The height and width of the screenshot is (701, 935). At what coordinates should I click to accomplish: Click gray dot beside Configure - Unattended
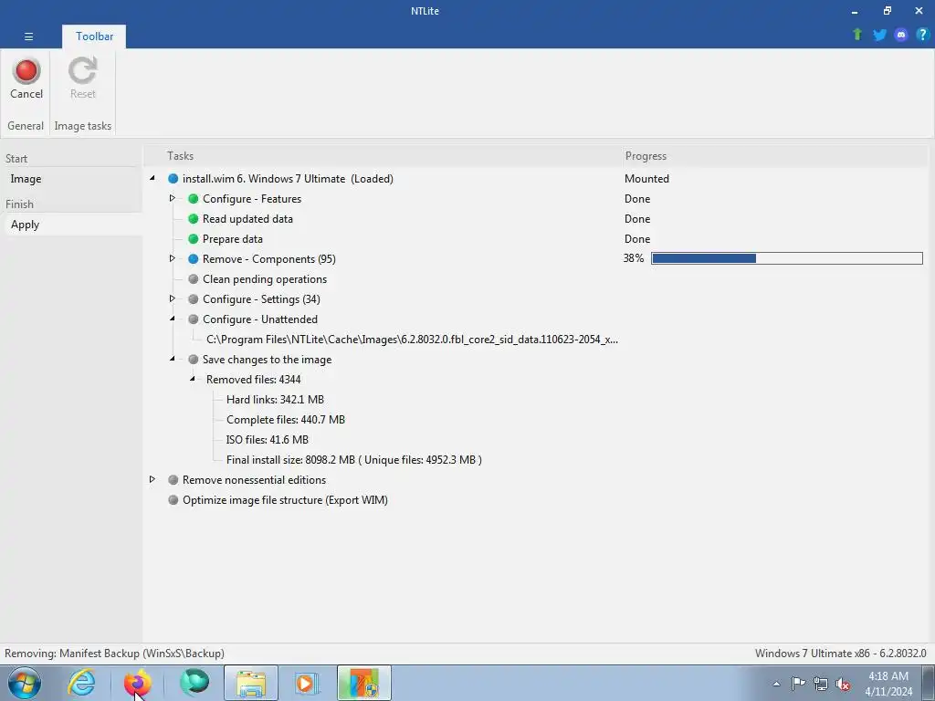194,319
